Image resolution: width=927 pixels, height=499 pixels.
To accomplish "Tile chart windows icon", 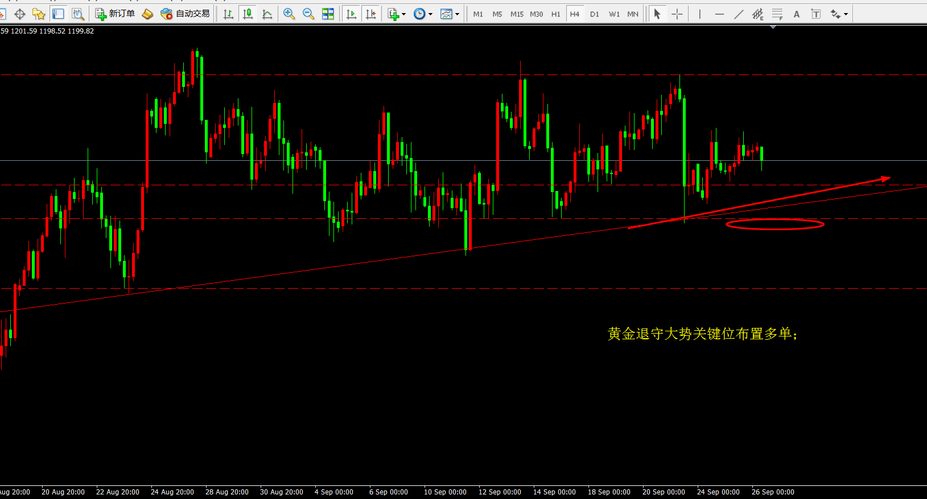I will coord(328,14).
